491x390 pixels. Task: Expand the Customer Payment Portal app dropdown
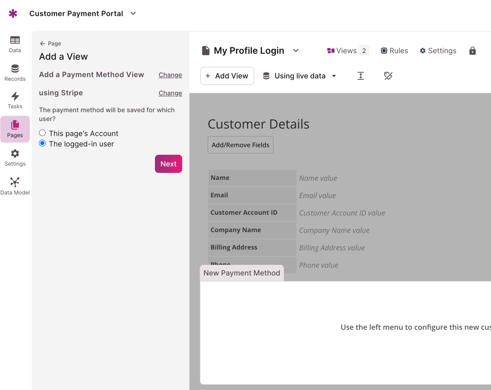[x=133, y=13]
